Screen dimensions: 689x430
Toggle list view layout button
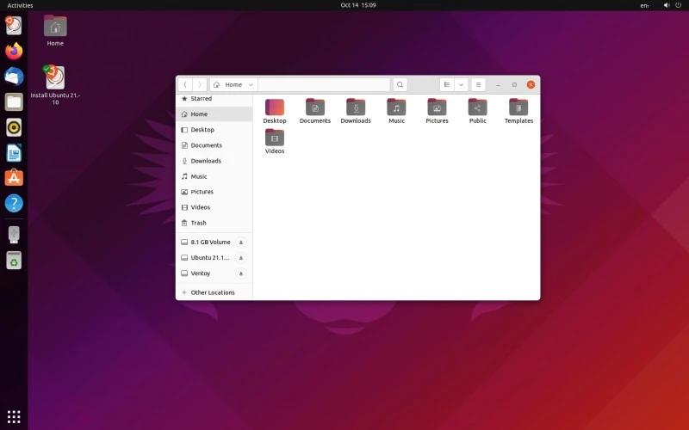click(x=447, y=84)
